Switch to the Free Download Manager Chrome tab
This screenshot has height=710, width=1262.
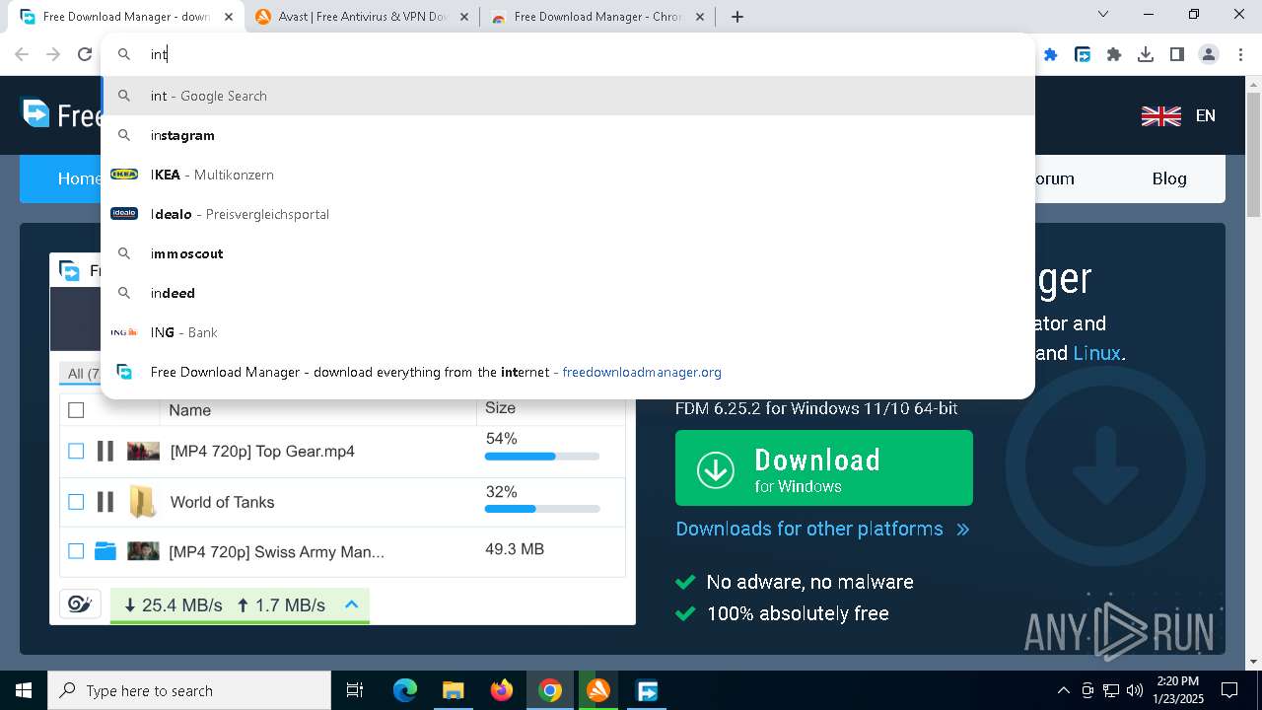click(x=597, y=17)
